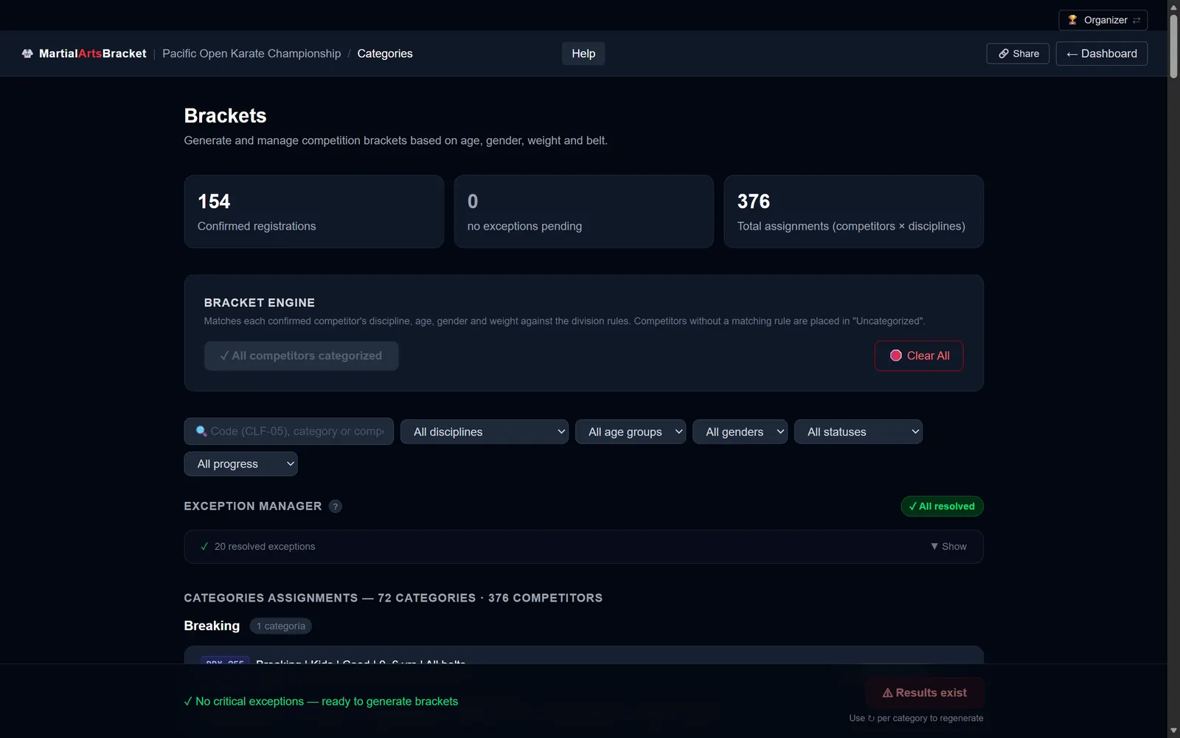Open the All progress dropdown
This screenshot has width=1180, height=738.
(240, 464)
